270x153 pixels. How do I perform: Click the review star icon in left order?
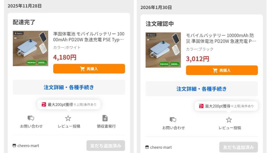coord(68,118)
